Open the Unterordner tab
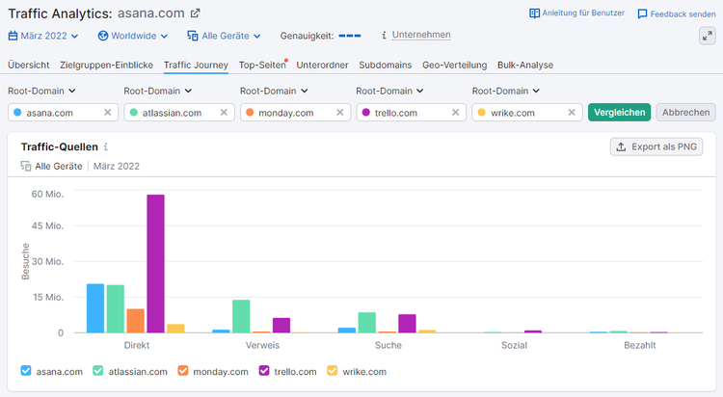The width and height of the screenshot is (723, 397). (x=322, y=65)
